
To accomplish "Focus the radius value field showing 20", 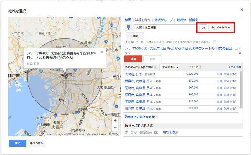I will coord(203,28).
